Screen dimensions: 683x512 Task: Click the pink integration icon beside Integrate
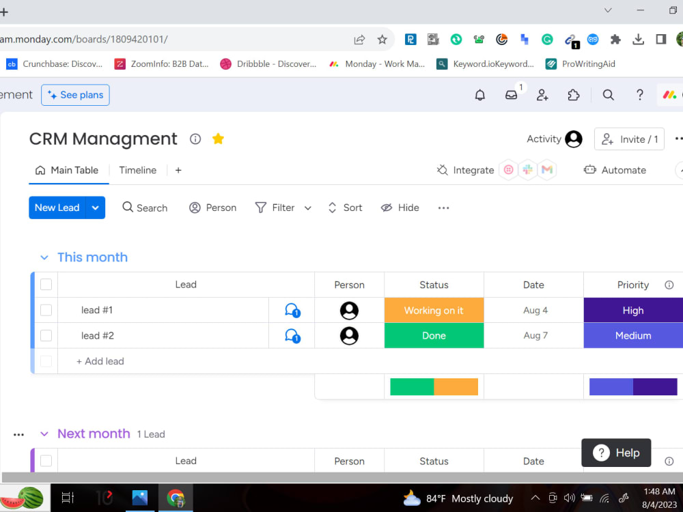tap(508, 170)
